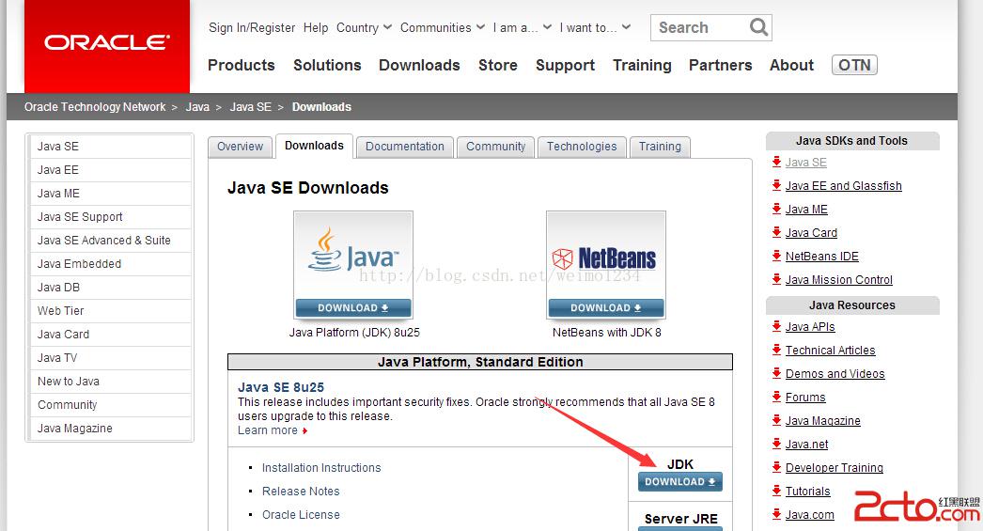
Task: Select Java ME in left sidebar
Action: pyautogui.click(x=110, y=194)
